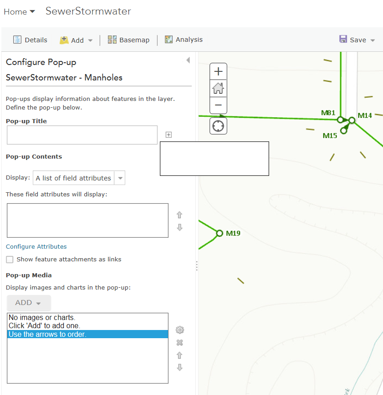Click the Save button
Screen dimensions: 383x395
pyautogui.click(x=357, y=40)
